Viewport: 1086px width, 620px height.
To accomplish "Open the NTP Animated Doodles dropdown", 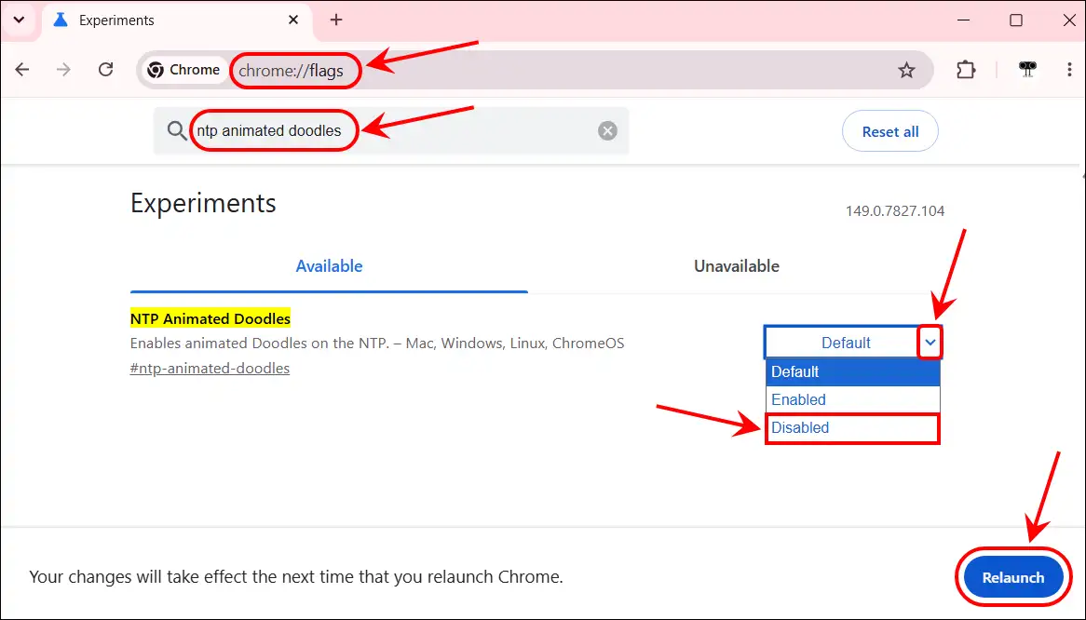I will [x=853, y=343].
